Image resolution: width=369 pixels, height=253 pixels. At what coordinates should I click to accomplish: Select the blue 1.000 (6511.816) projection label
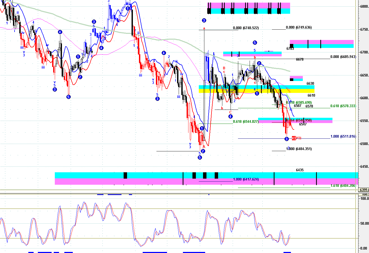343,136
